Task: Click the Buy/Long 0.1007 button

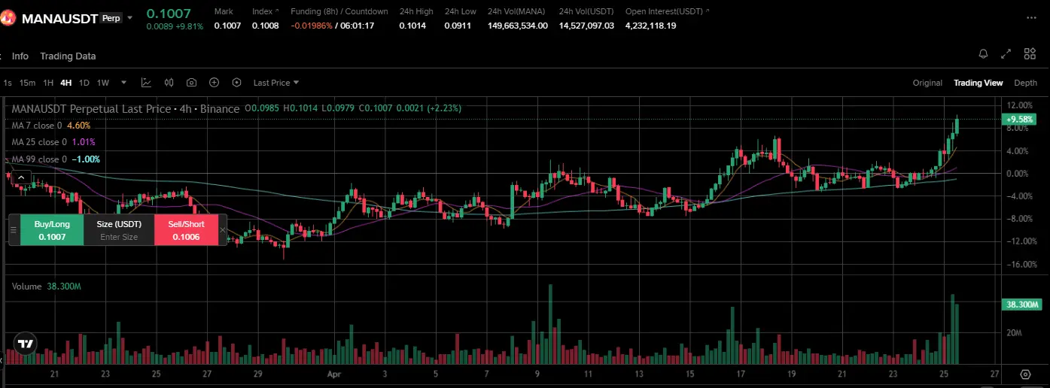Action: point(52,230)
